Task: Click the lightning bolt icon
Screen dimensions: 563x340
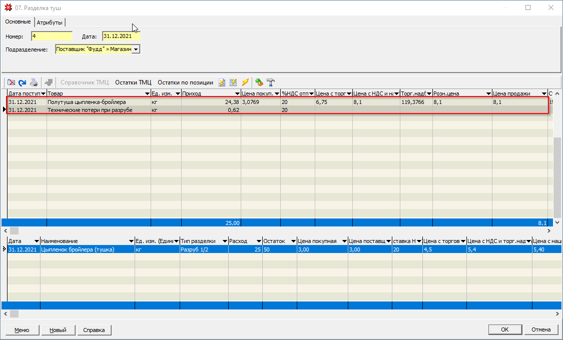Action: click(x=245, y=82)
